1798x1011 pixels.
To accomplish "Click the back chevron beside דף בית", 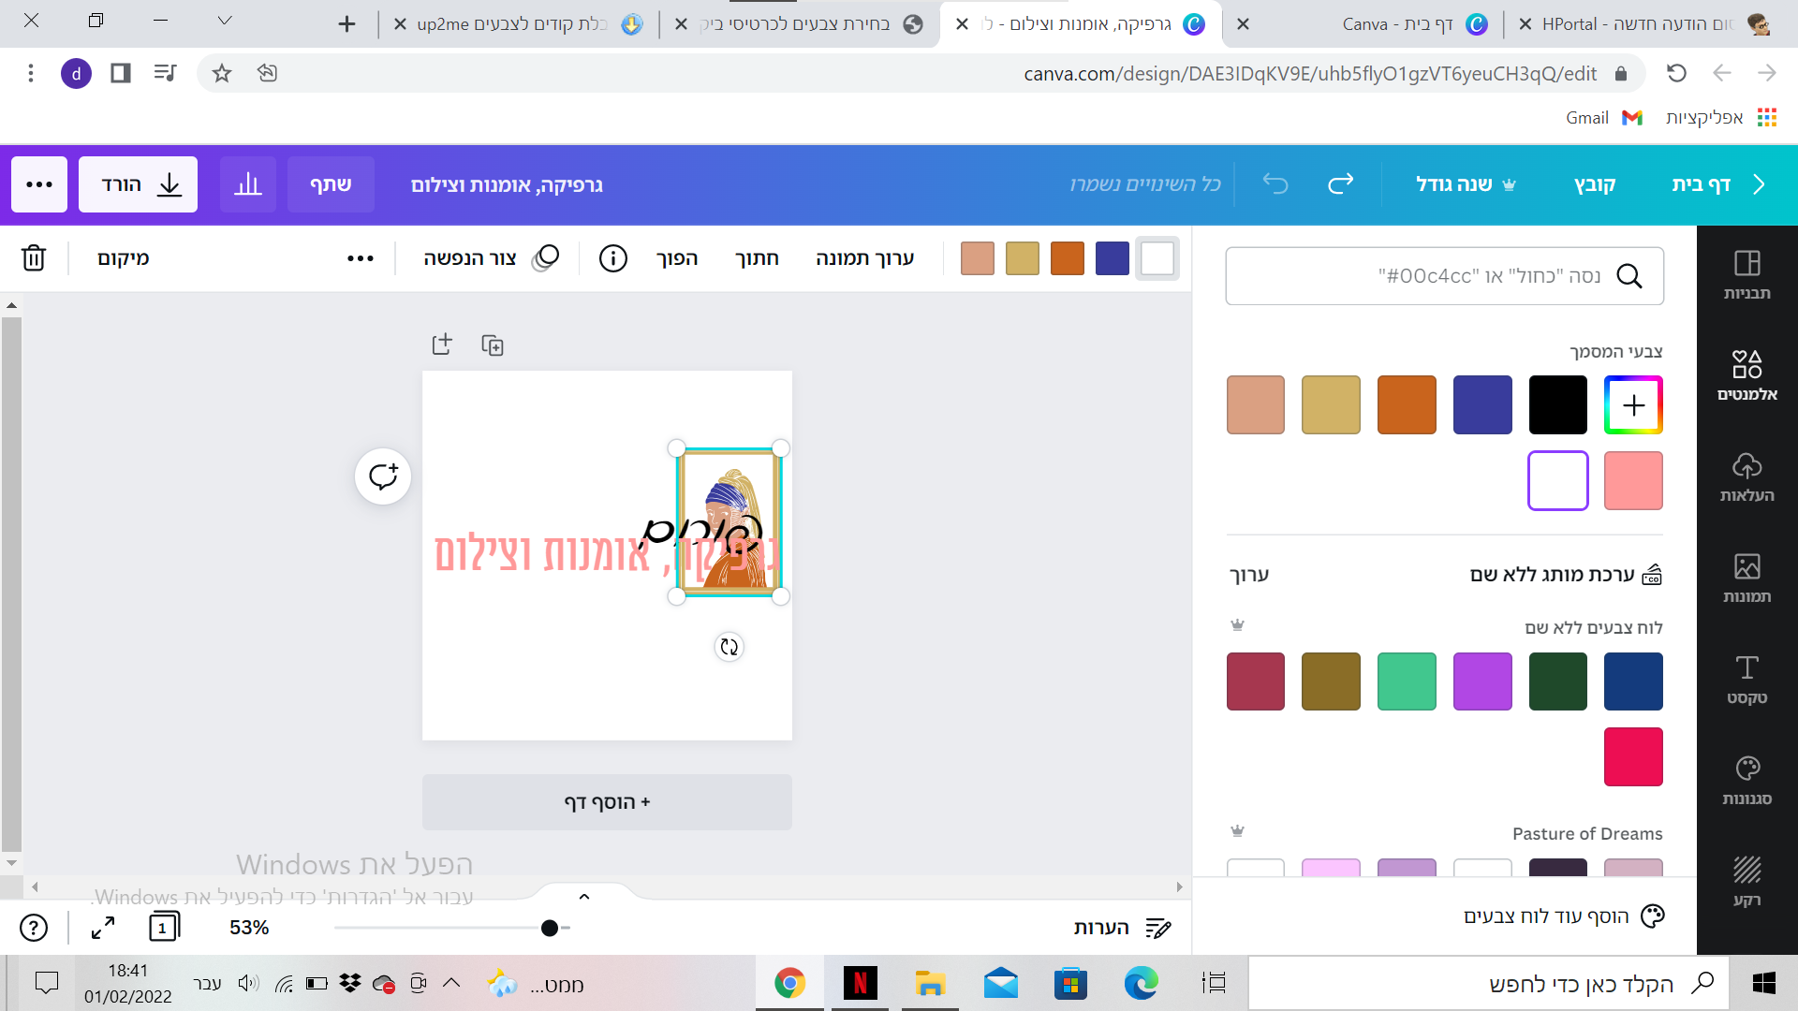I will point(1759,184).
